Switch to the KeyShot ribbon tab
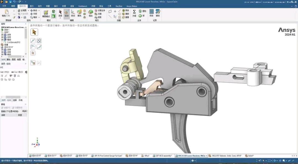 click(x=119, y=6)
